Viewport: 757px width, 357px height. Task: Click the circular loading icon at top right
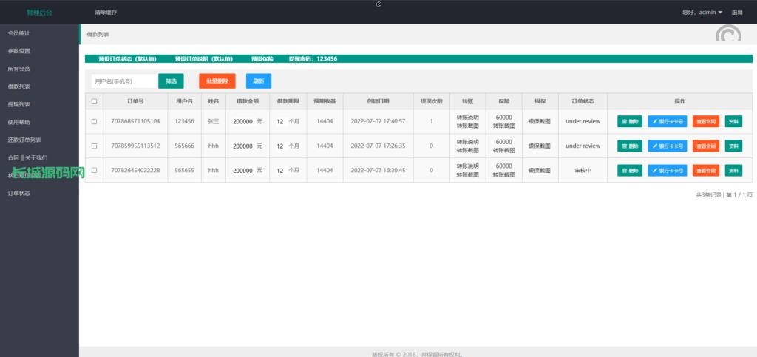point(728,35)
